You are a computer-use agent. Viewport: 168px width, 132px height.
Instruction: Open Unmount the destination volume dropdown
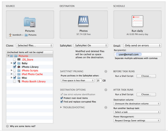click(137, 104)
